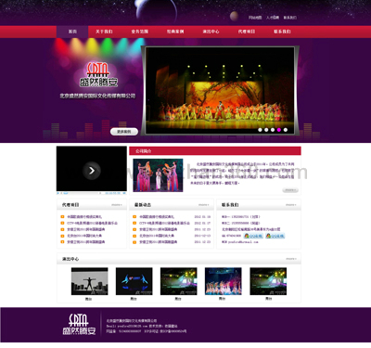
Task: Open the silhouette dancer thumbnail in 演出中心
Action: (90, 281)
